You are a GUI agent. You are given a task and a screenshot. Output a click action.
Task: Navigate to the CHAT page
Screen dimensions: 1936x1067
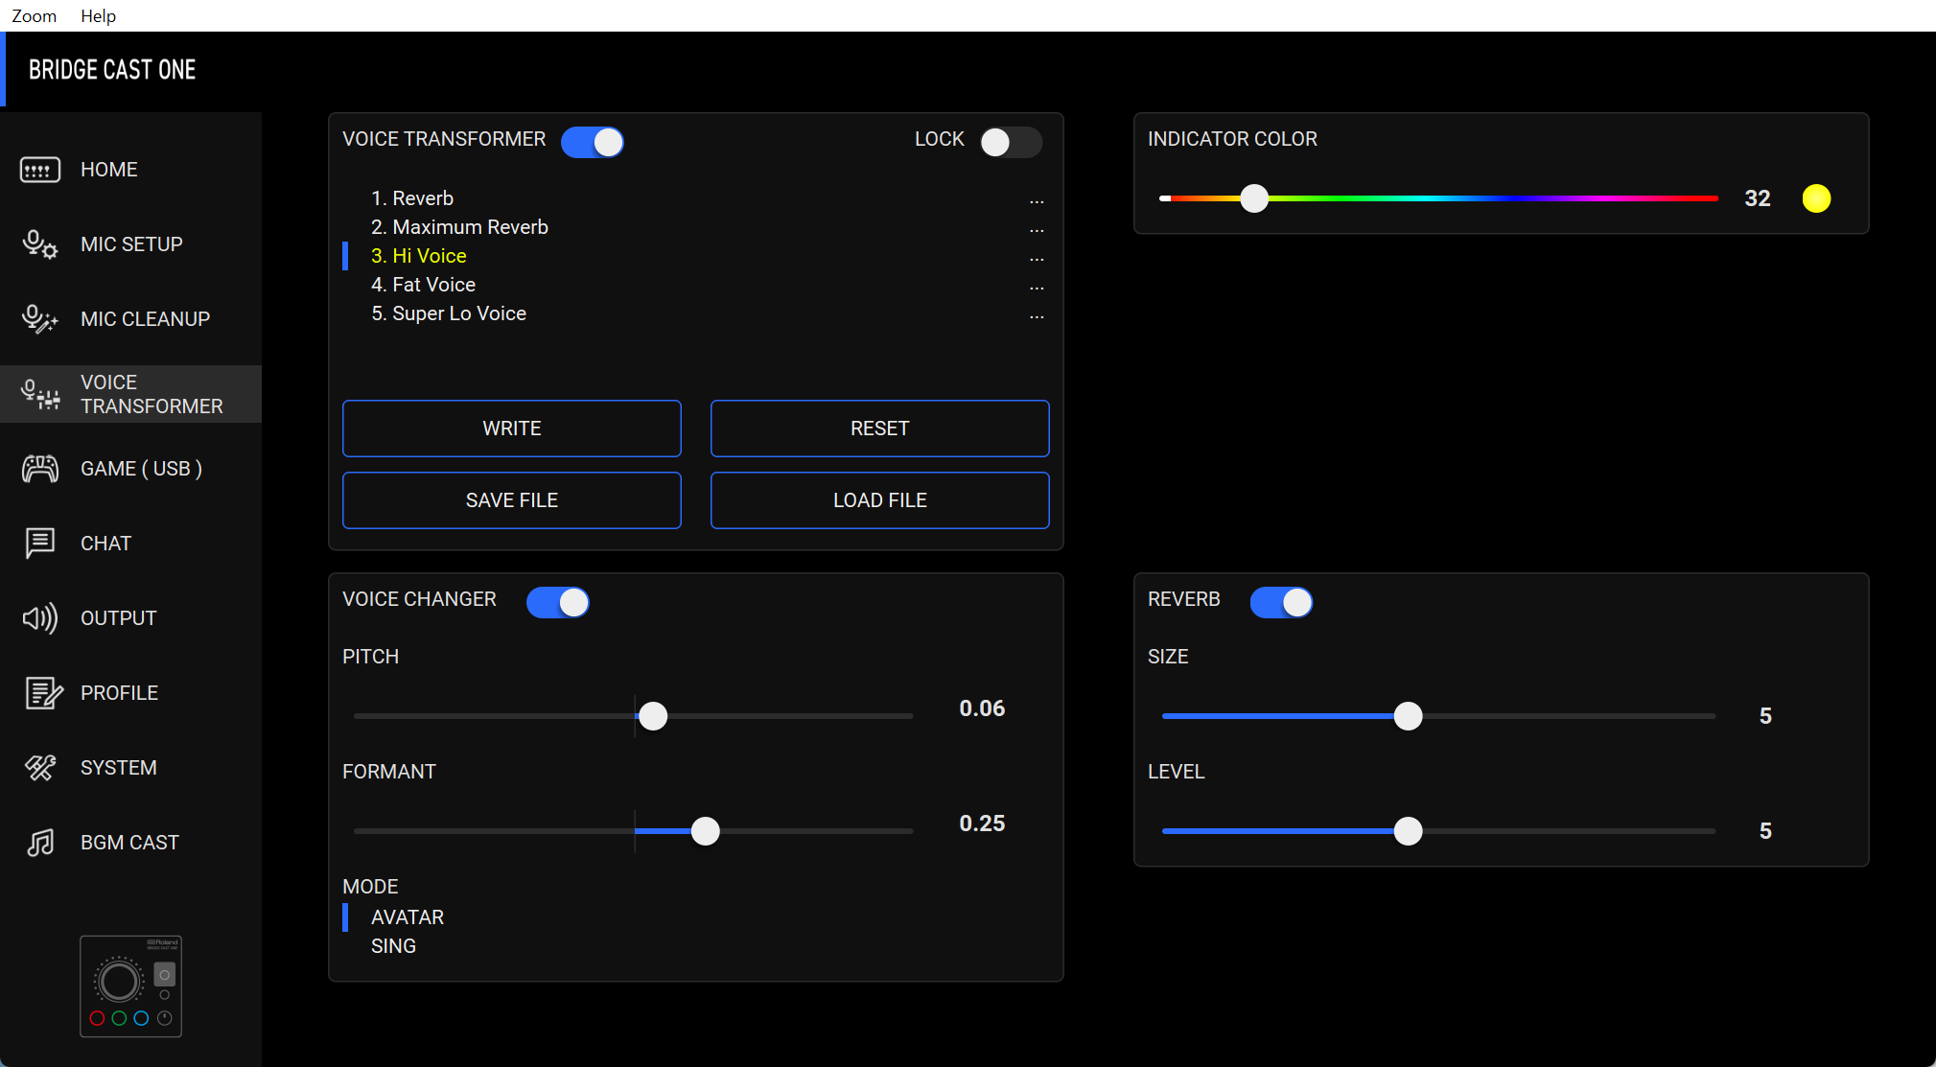(130, 544)
